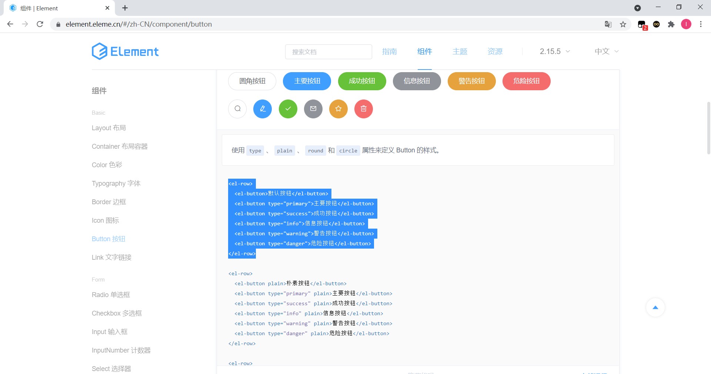Open Select 选择器 in the sidebar
This screenshot has width=711, height=374.
(x=111, y=369)
